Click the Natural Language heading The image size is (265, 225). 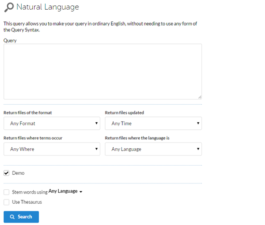(48, 7)
